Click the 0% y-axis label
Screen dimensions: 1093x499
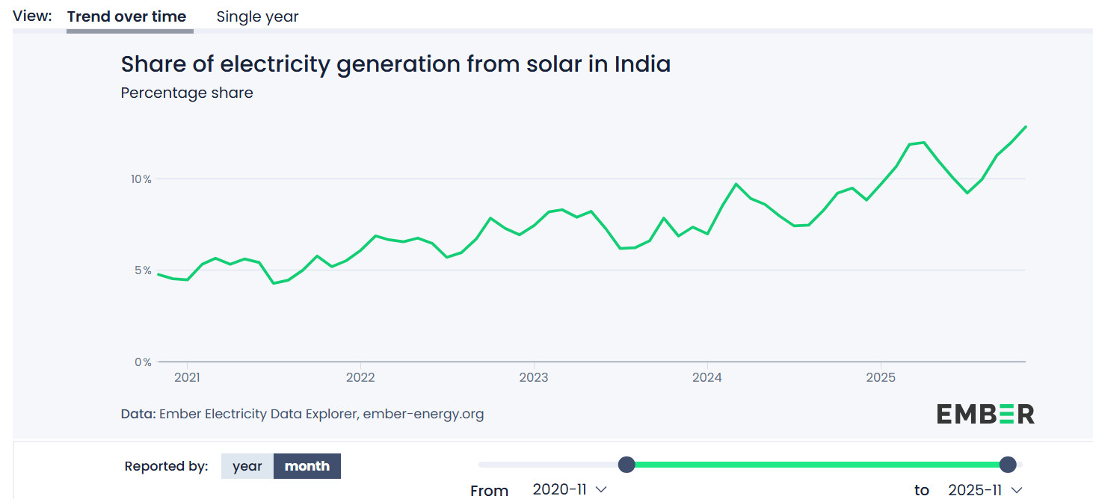[143, 362]
